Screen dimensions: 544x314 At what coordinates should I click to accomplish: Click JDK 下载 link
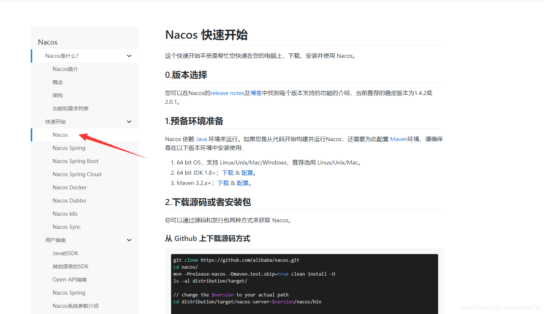(x=228, y=173)
